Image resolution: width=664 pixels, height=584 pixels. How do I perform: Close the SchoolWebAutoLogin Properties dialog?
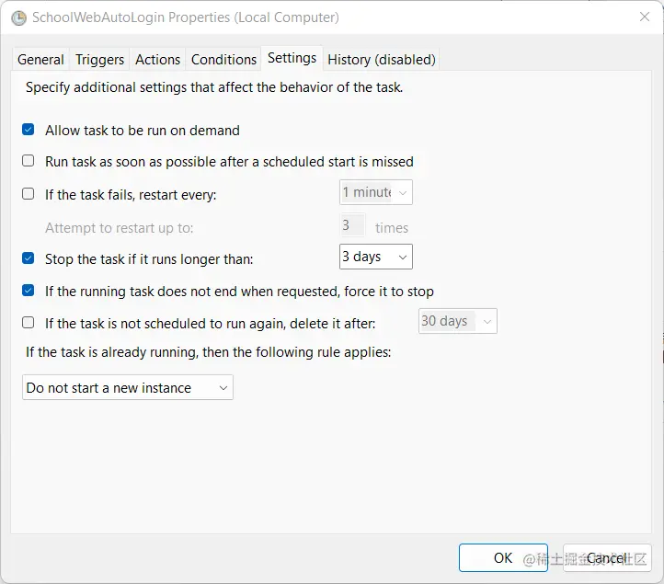(x=645, y=17)
